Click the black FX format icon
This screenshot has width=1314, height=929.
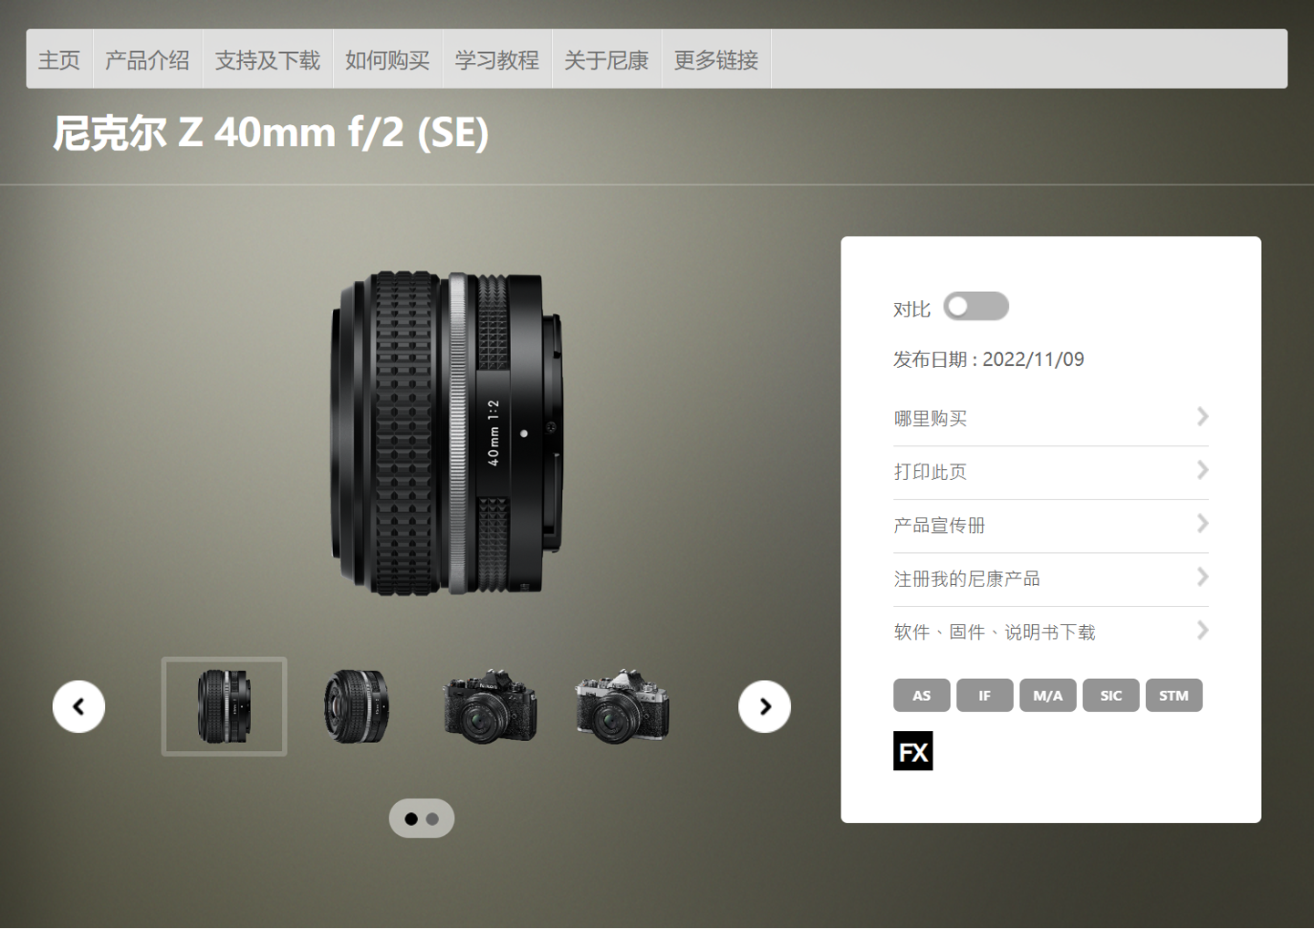912,751
